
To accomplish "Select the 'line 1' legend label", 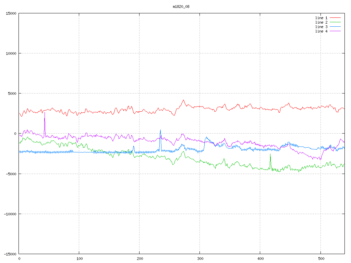I will pyautogui.click(x=321, y=18).
